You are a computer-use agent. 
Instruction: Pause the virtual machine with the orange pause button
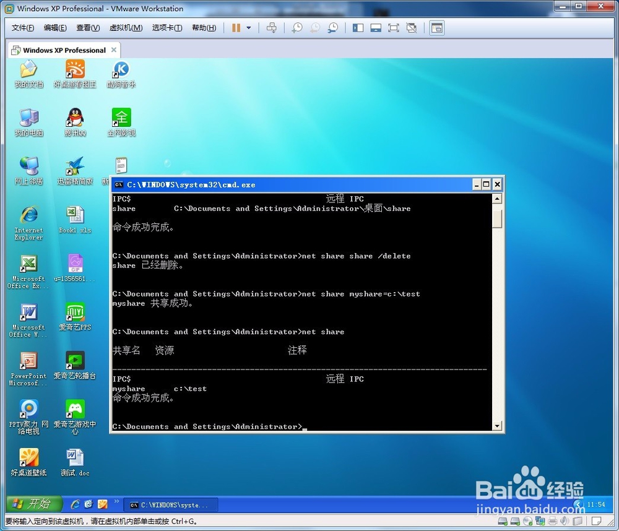click(x=236, y=28)
